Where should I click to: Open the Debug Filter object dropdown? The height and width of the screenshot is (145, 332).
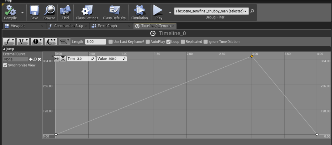tap(211, 11)
